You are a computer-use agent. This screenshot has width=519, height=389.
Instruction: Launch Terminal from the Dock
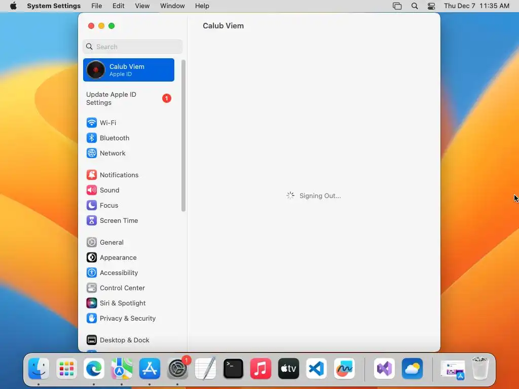click(x=233, y=369)
